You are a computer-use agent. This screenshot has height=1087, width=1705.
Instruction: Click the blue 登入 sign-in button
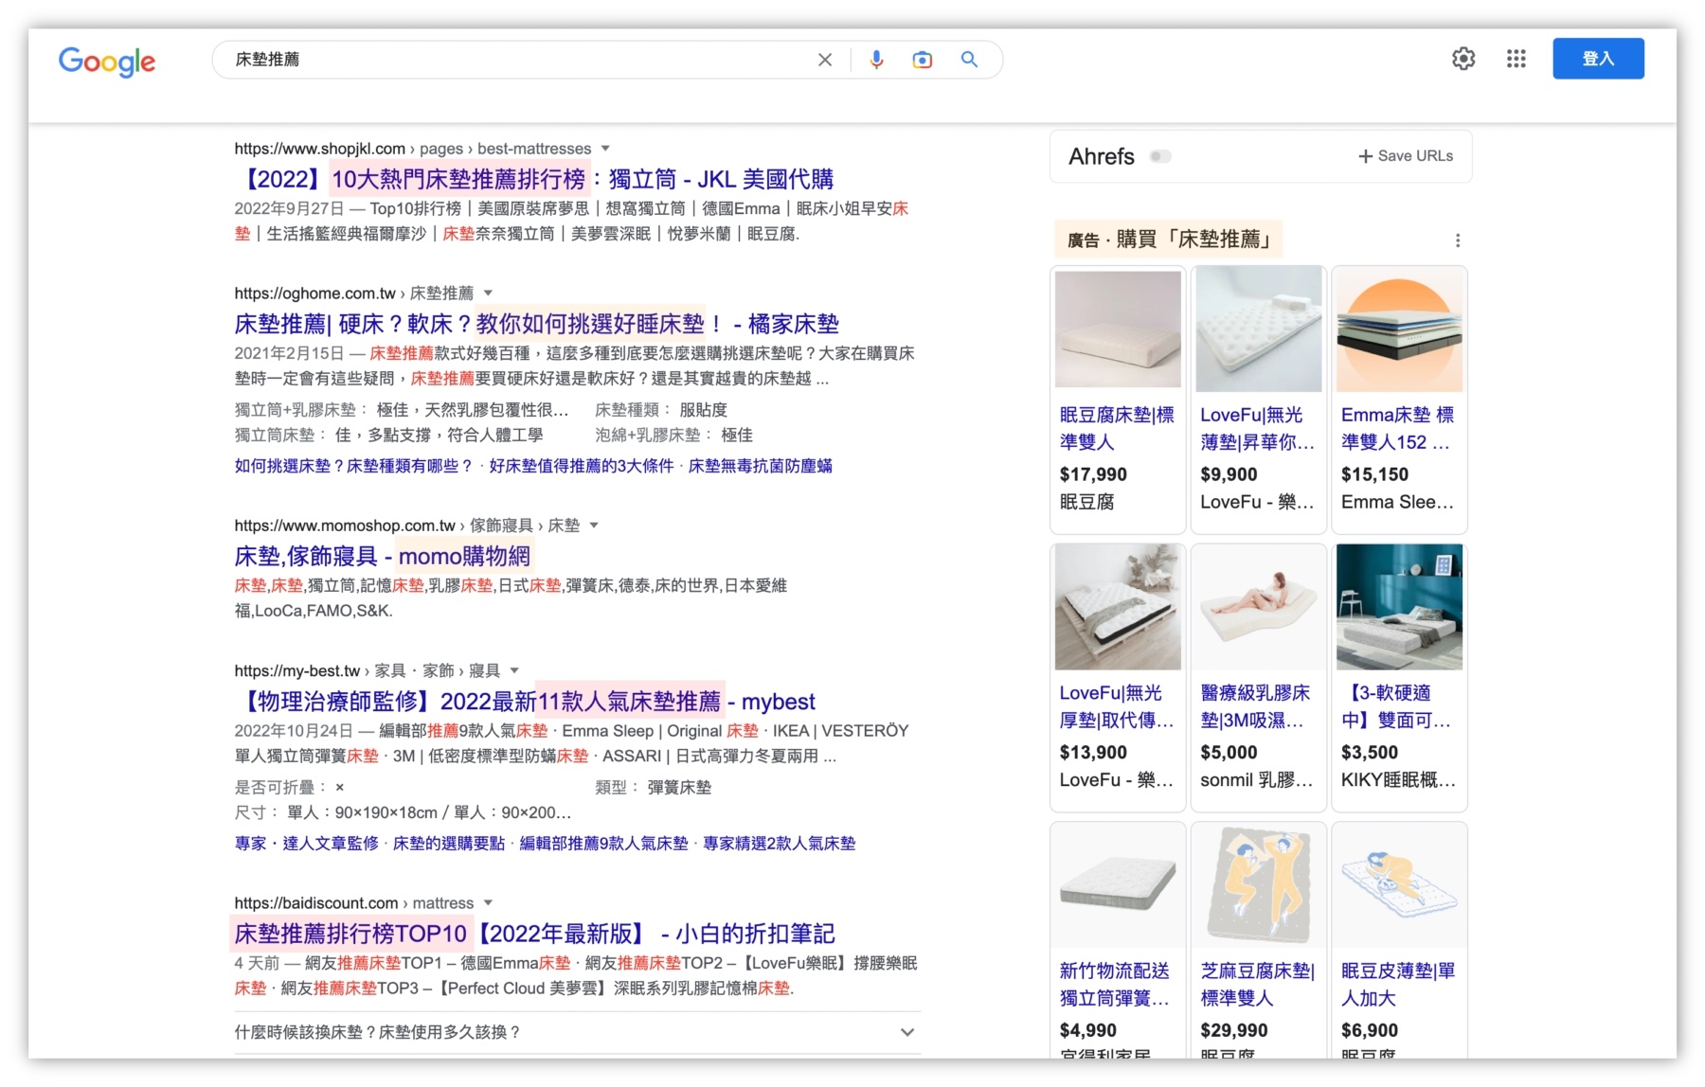click(1598, 59)
